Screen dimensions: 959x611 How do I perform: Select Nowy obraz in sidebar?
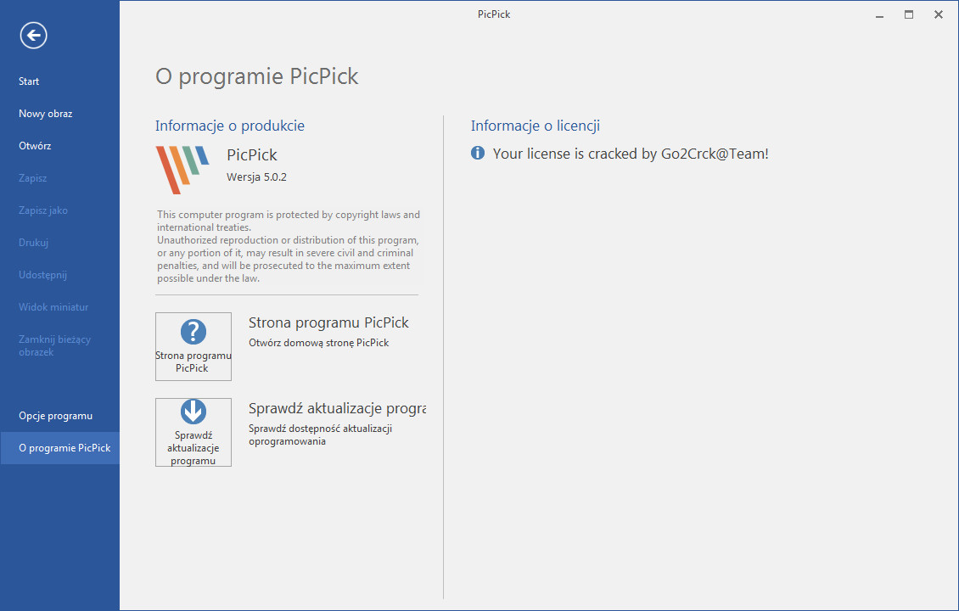point(60,114)
